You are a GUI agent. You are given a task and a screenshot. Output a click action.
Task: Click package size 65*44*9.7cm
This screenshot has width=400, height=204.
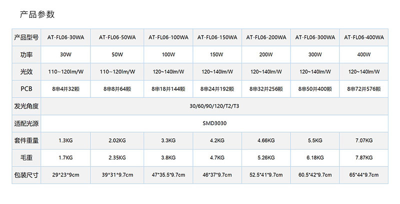pyautogui.click(x=364, y=175)
